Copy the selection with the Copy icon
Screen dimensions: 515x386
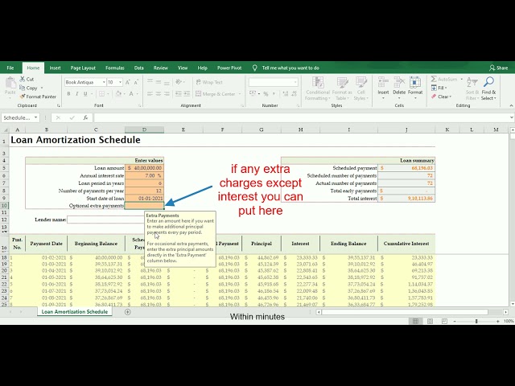point(23,88)
